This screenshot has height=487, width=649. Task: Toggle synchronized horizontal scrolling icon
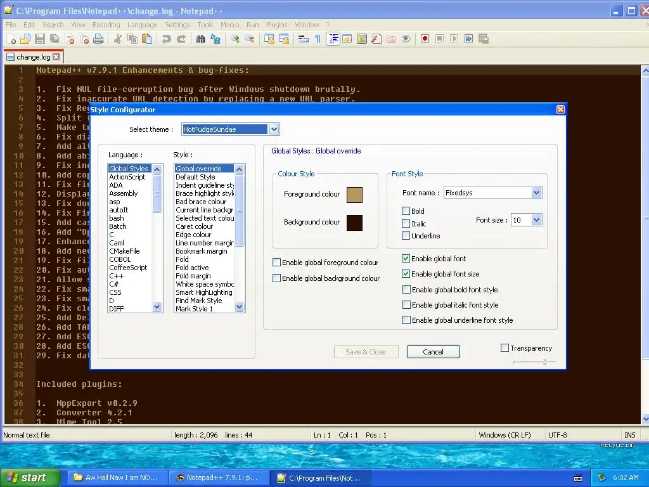pos(284,39)
